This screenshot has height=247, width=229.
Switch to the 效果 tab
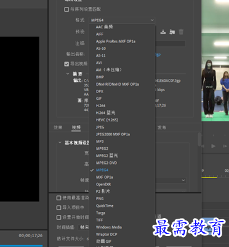(58, 128)
